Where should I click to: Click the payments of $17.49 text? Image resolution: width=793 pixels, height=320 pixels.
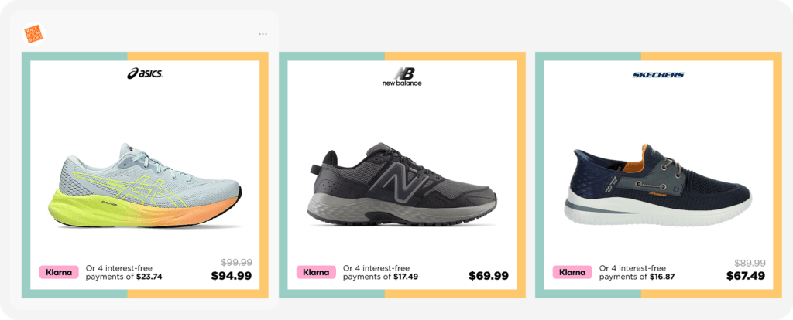pos(380,277)
